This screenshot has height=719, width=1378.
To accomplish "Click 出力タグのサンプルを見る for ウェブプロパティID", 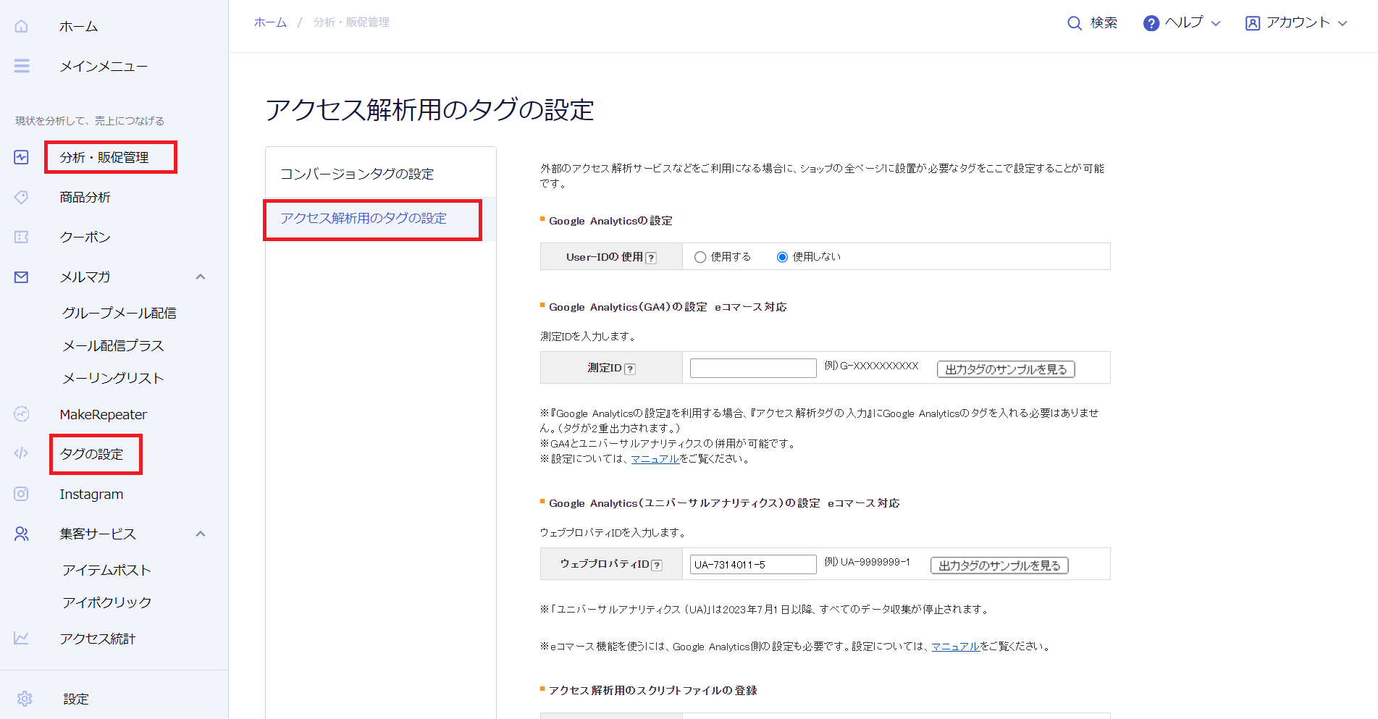I will pyautogui.click(x=999, y=565).
